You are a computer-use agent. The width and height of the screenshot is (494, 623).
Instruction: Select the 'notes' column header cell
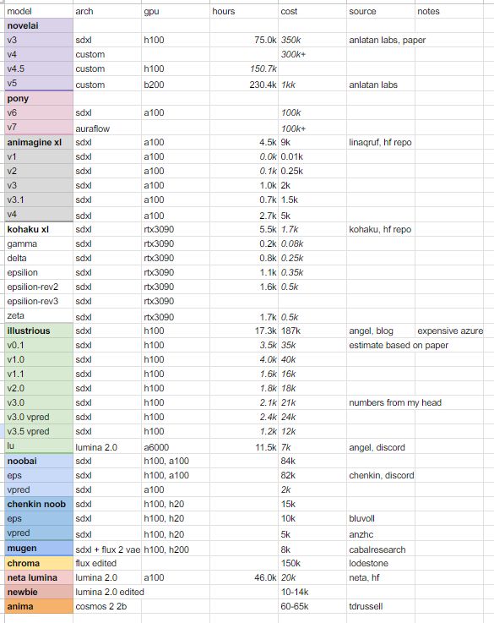coord(449,11)
